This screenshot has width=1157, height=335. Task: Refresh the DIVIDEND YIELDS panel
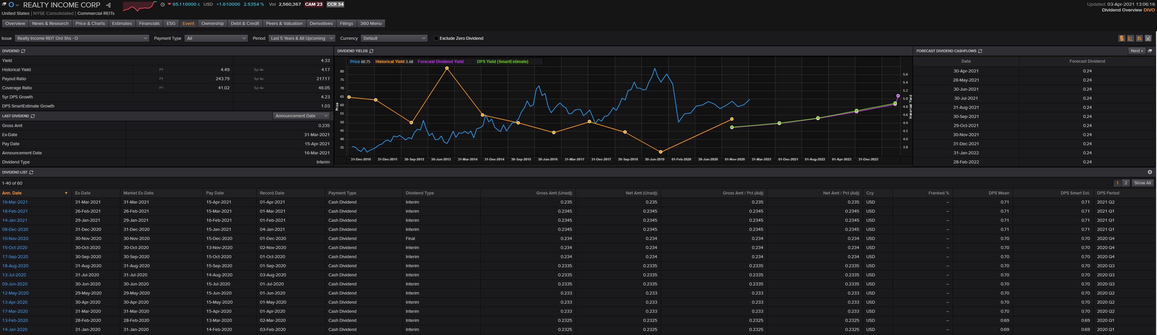click(372, 51)
